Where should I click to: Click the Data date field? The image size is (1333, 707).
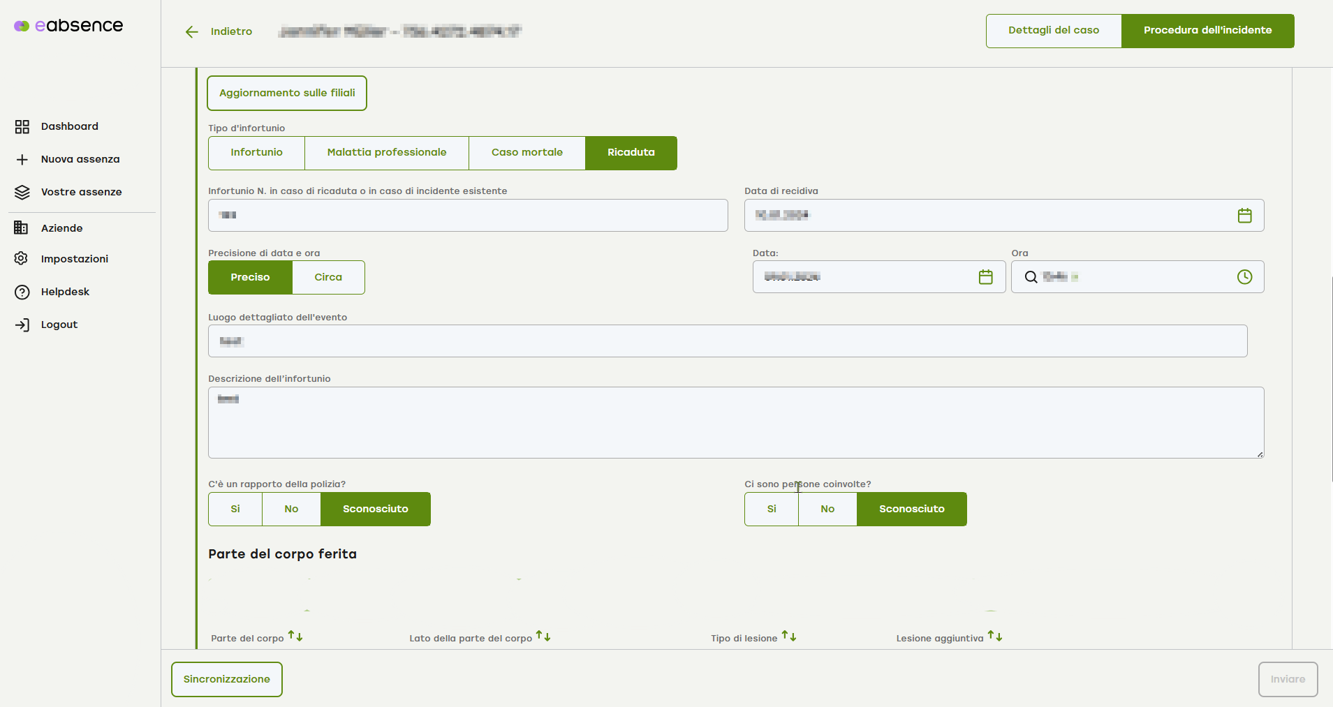pyautogui.click(x=879, y=276)
